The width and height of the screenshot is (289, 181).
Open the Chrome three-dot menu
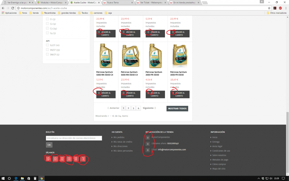[286, 8]
